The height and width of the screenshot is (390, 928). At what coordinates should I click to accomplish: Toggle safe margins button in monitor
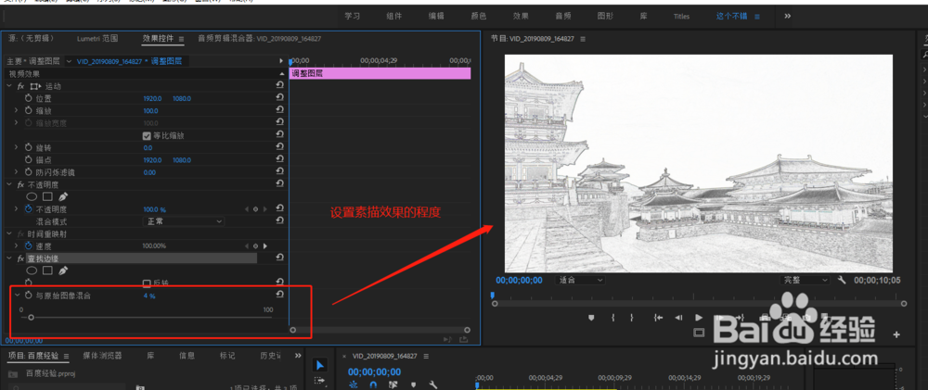click(x=699, y=333)
